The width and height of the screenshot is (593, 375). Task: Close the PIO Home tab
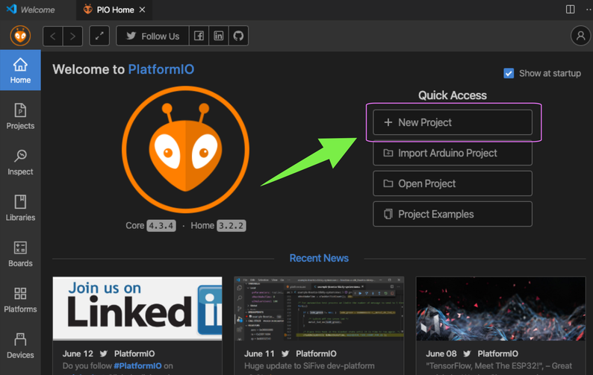[143, 10]
